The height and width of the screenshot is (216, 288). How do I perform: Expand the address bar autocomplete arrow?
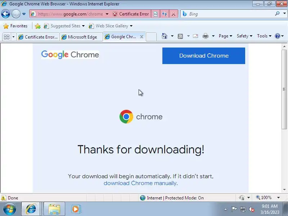[107, 14]
